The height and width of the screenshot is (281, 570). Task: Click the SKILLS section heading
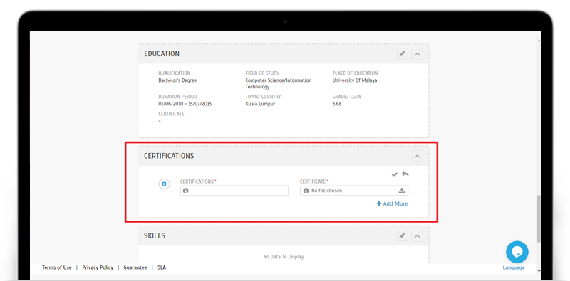pos(155,236)
